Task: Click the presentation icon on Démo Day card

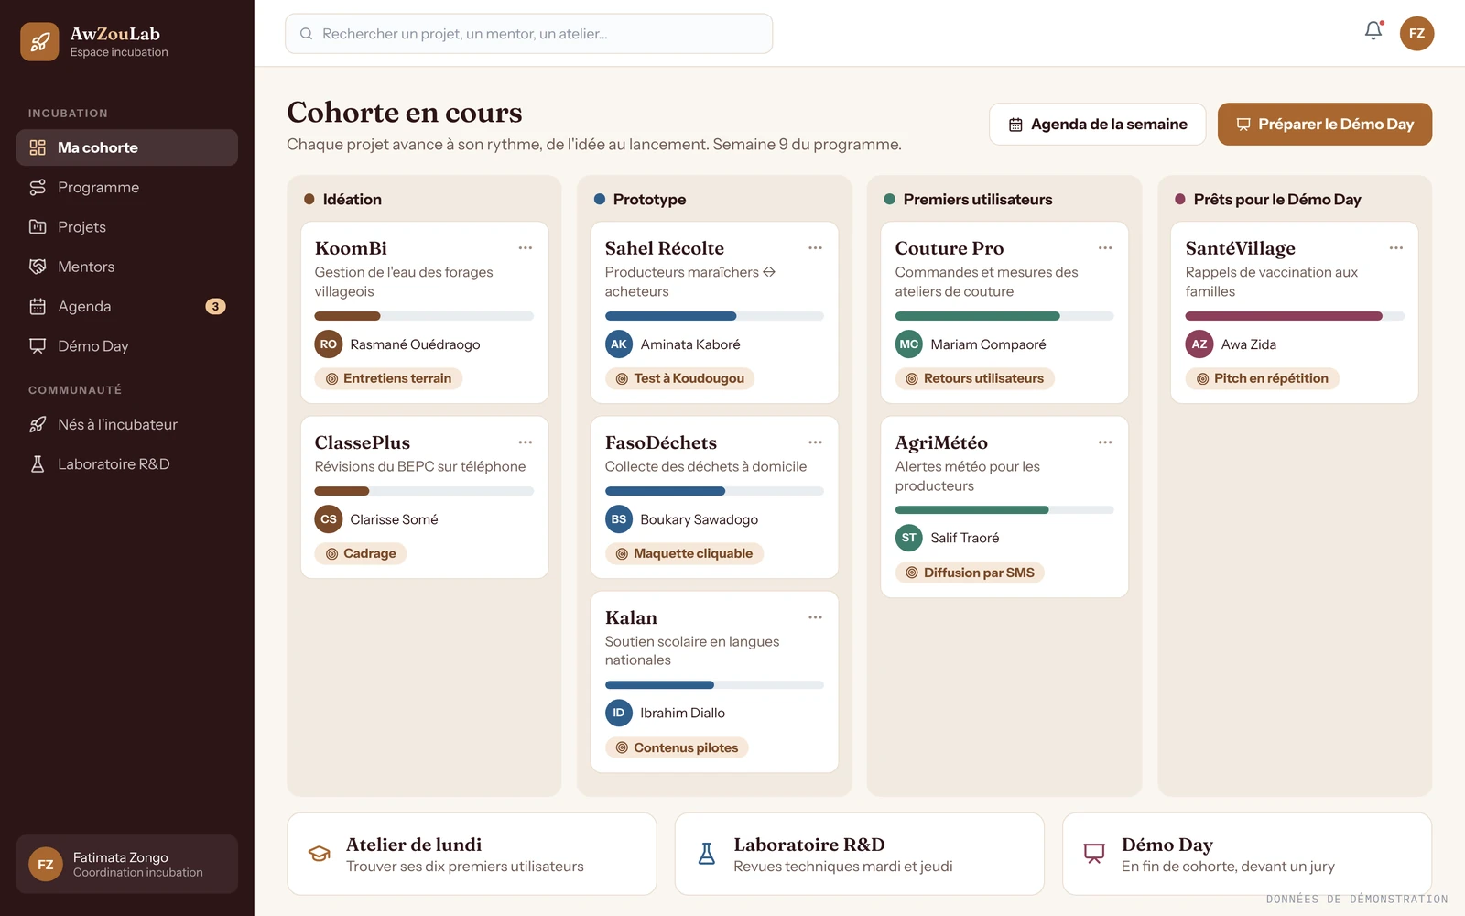Action: [1094, 854]
